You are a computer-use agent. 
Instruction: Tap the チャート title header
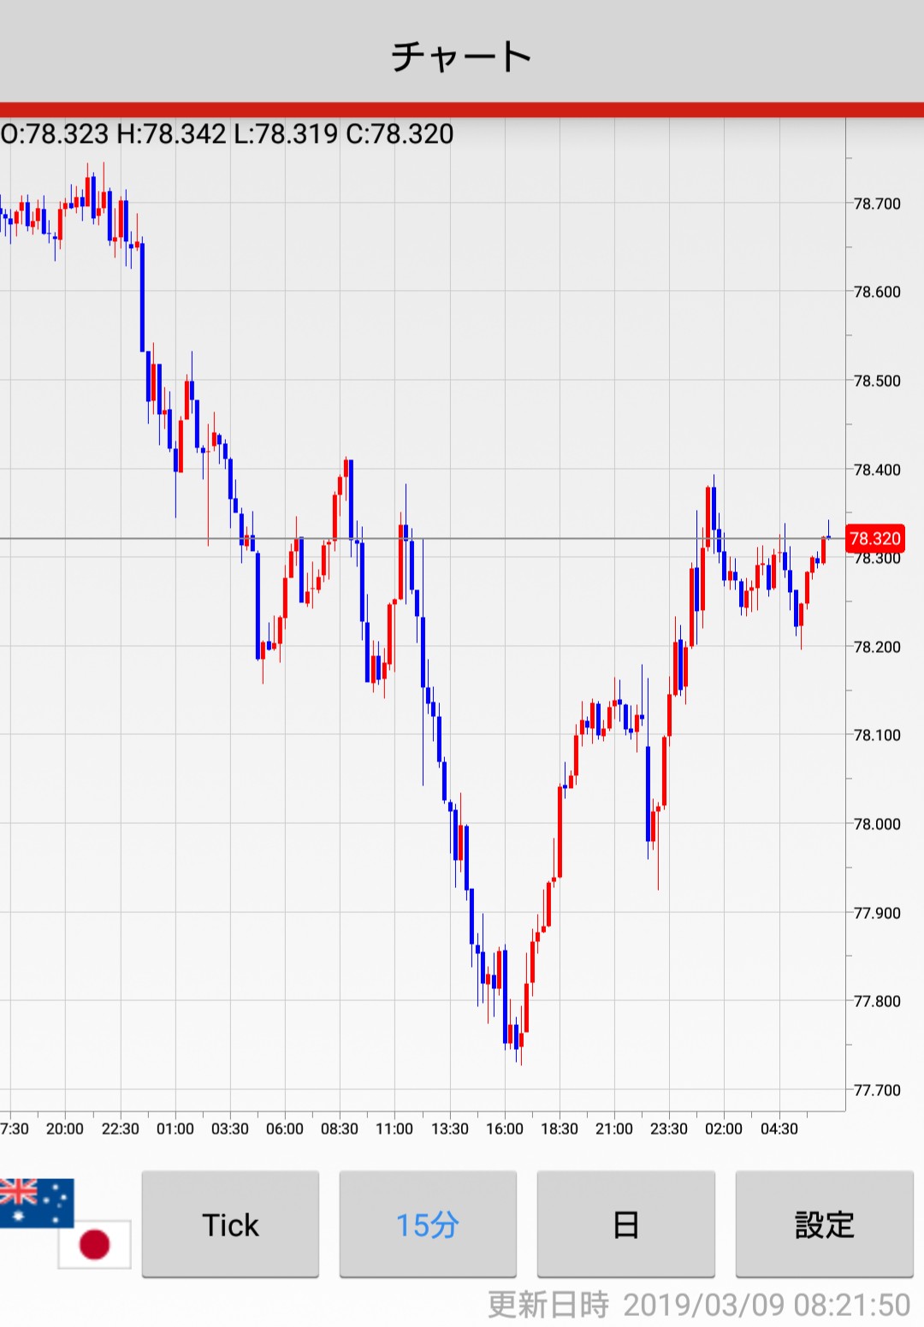click(x=462, y=56)
